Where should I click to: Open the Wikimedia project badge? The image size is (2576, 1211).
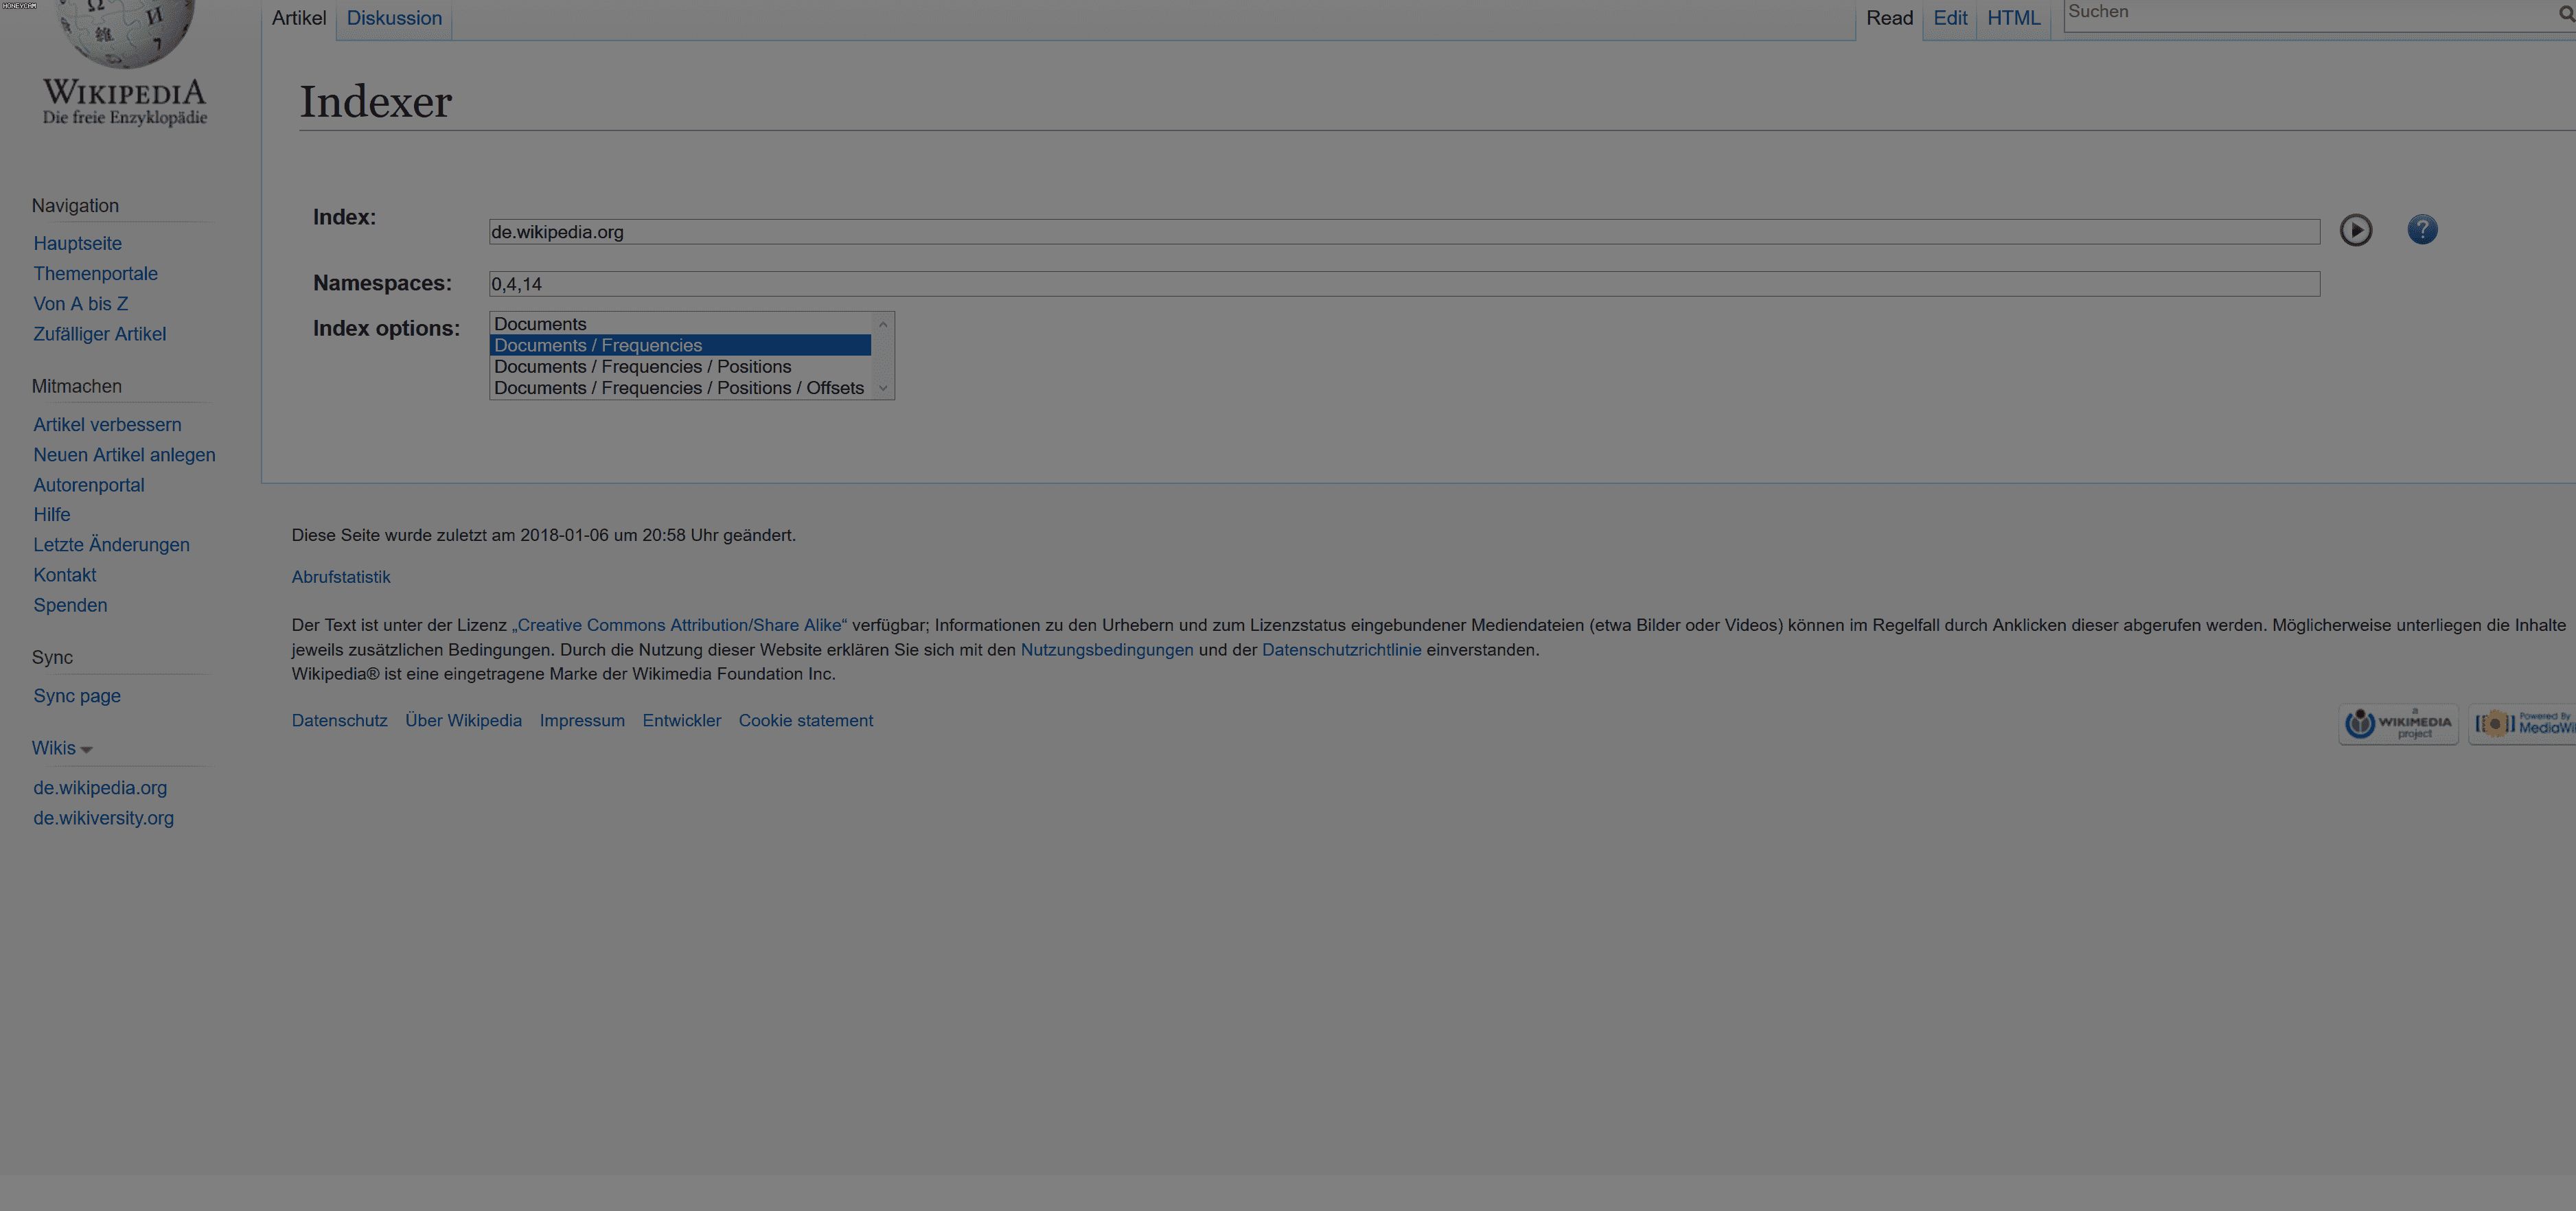click(2397, 724)
